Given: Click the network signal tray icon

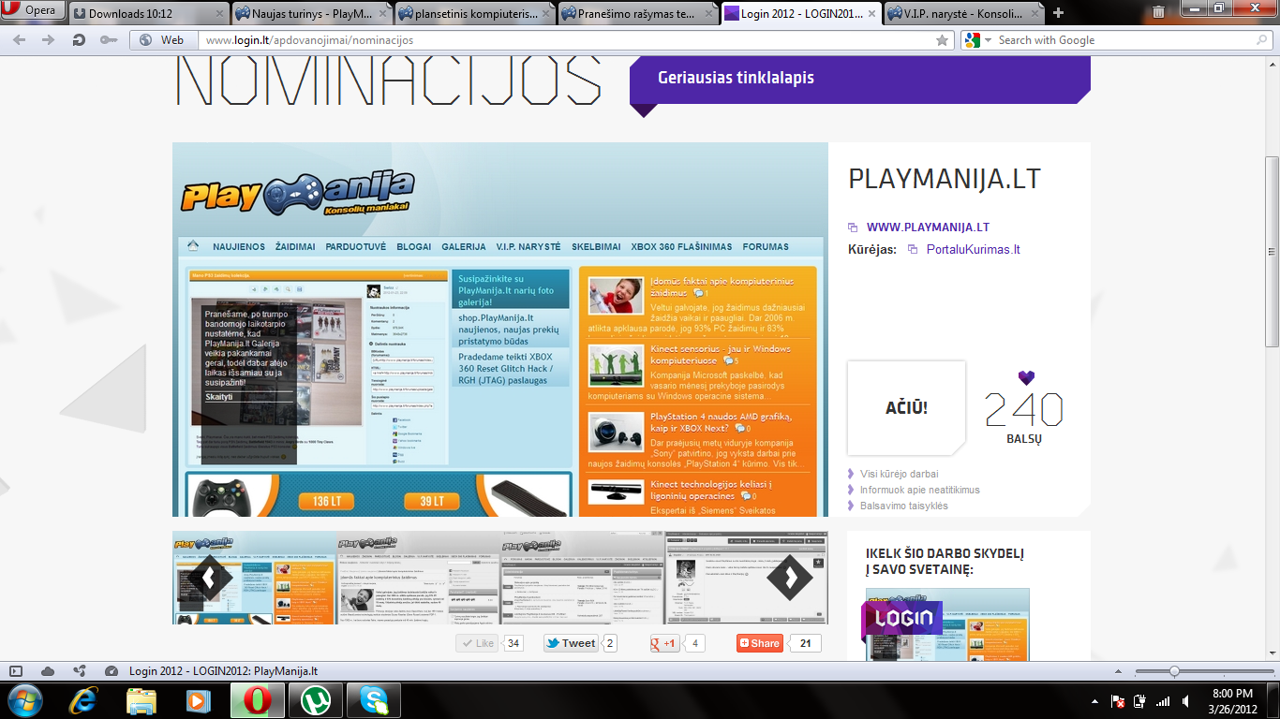Looking at the screenshot, I should (1164, 701).
